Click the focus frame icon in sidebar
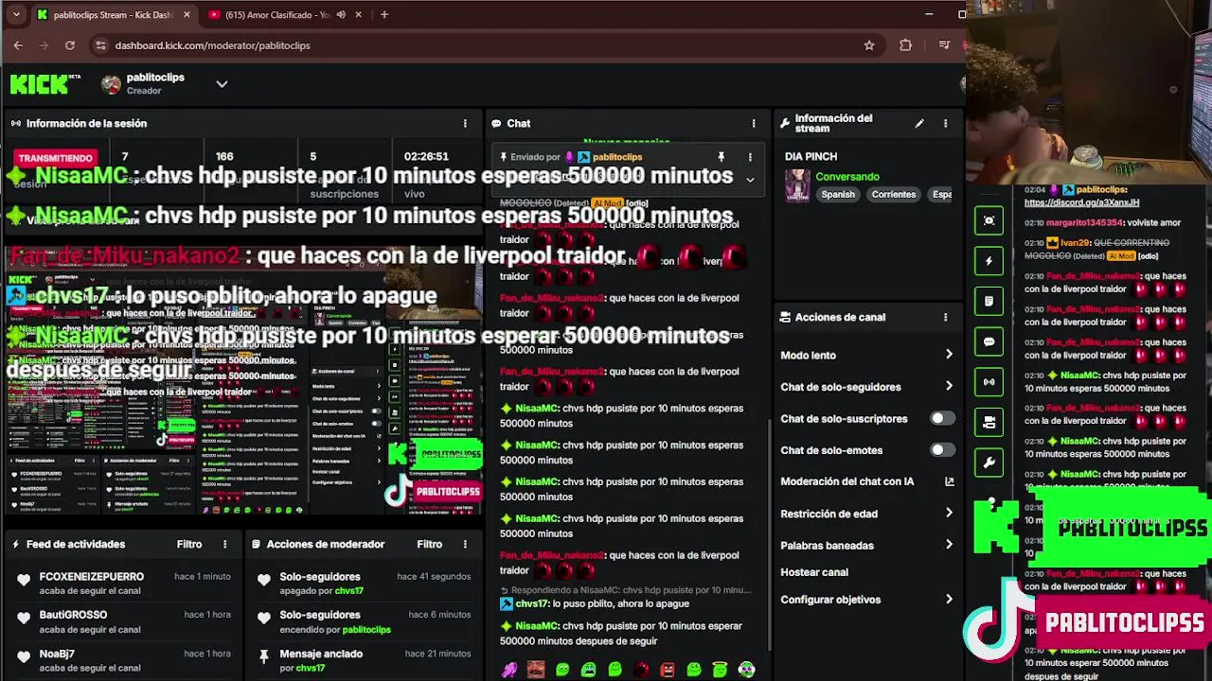Image resolution: width=1212 pixels, height=681 pixels. (989, 220)
